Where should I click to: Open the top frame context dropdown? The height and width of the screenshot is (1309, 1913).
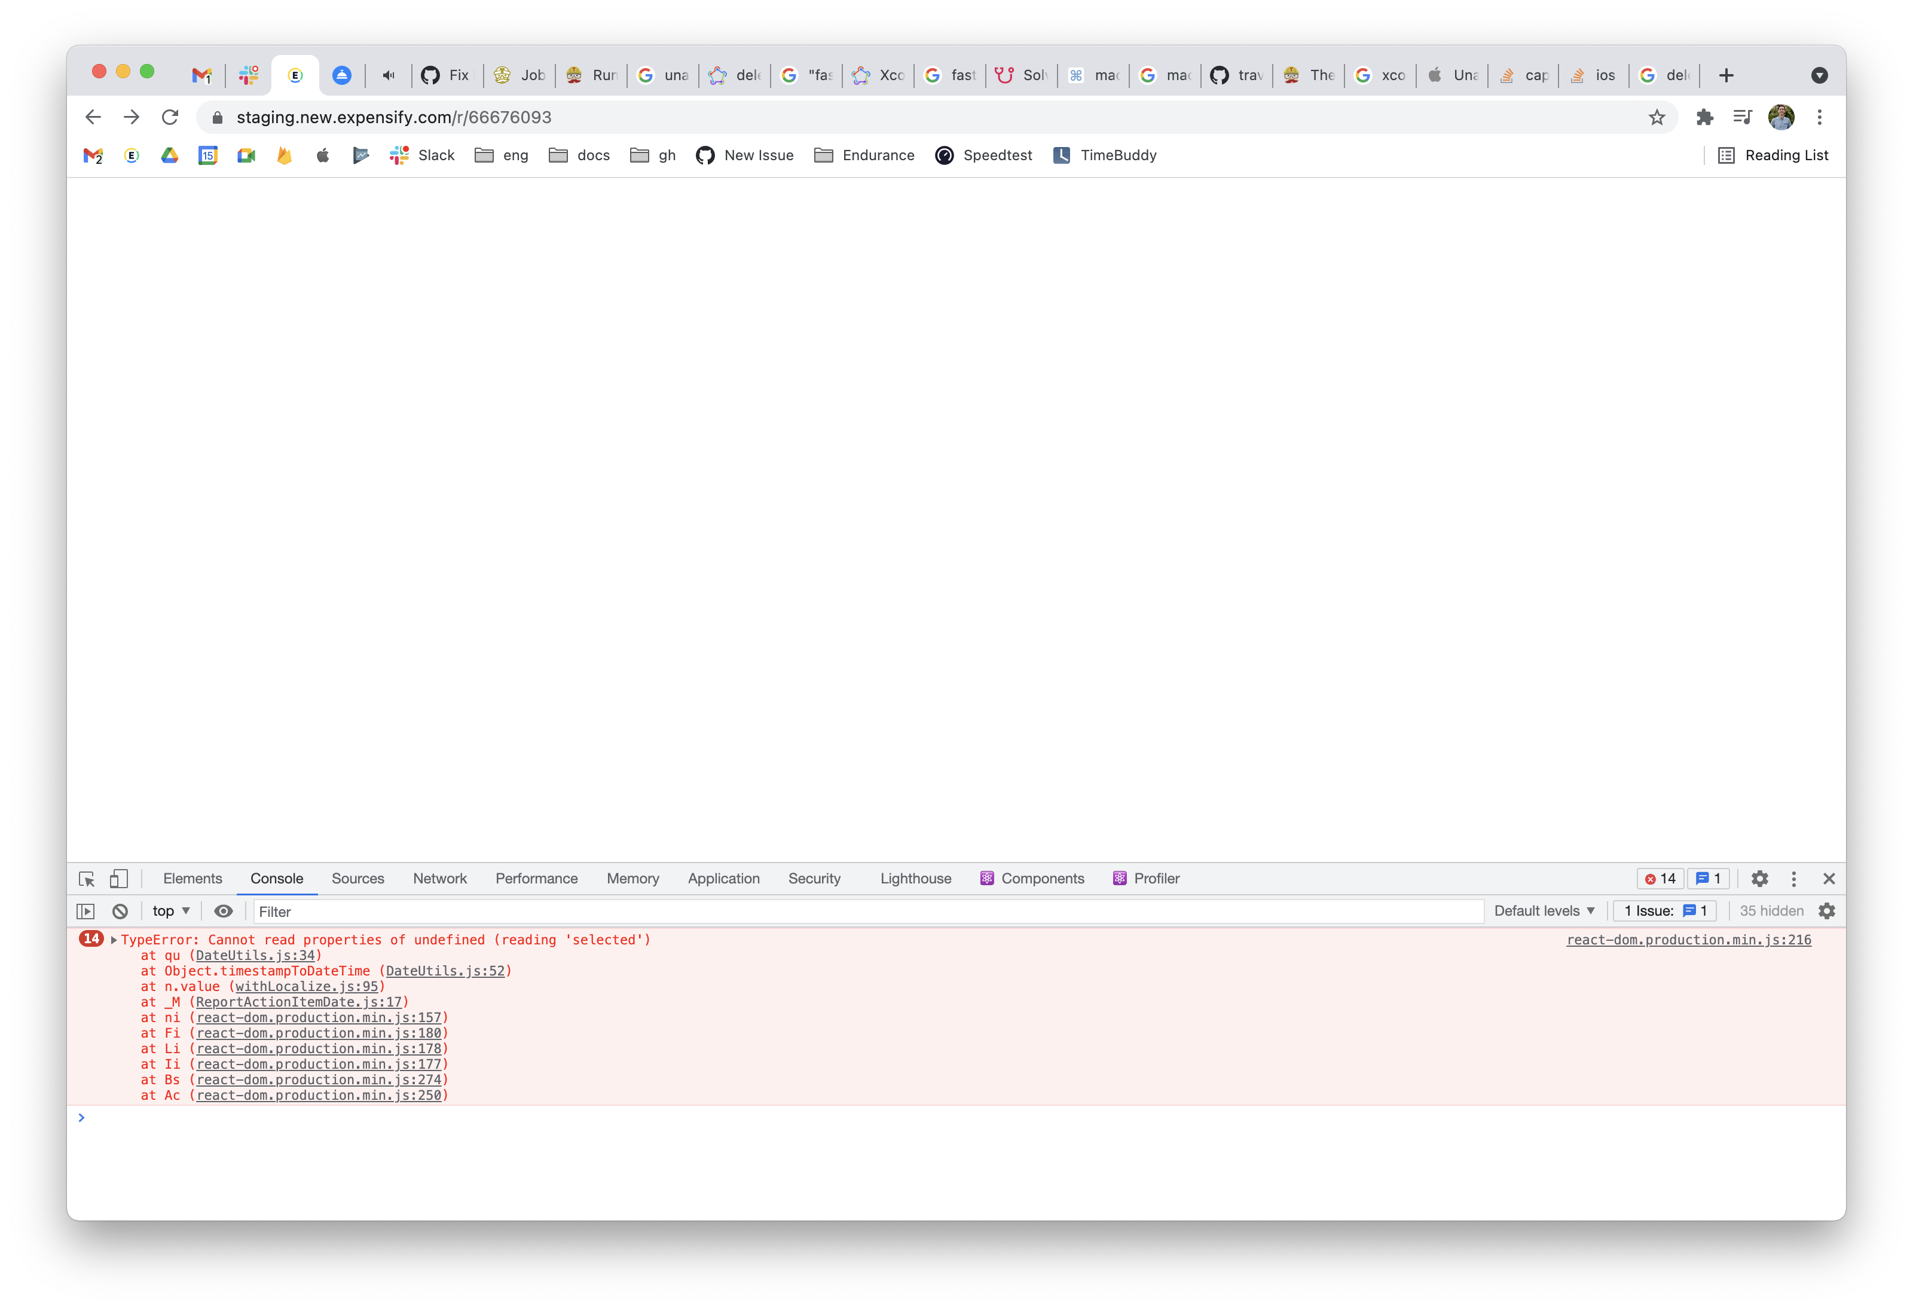click(x=170, y=910)
